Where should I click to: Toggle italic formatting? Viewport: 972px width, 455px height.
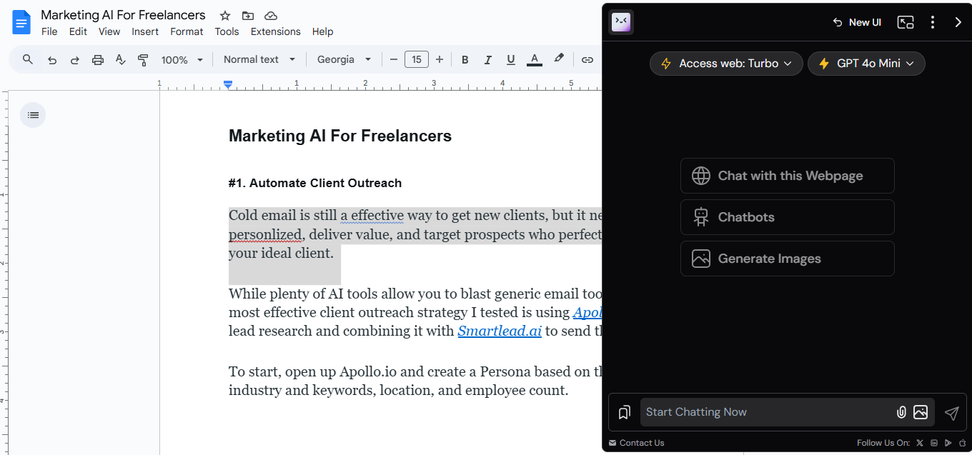coord(488,60)
